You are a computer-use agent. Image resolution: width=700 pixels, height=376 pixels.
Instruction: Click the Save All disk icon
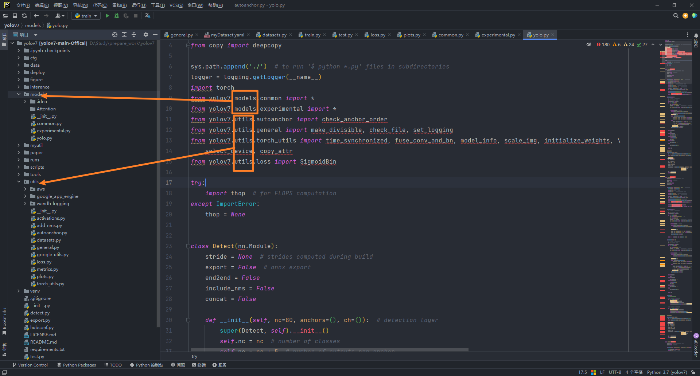tap(15, 16)
